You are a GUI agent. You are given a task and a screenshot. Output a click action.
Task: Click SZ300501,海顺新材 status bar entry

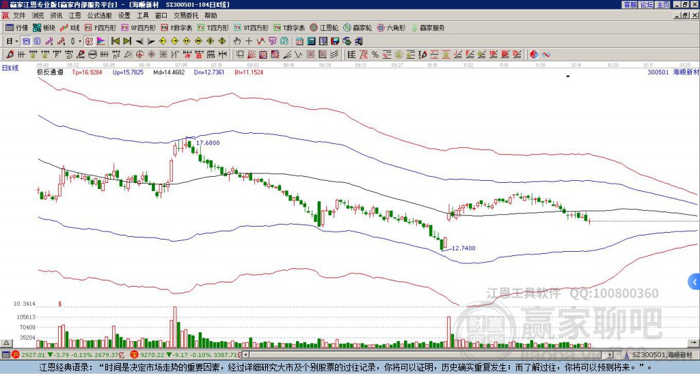point(662,355)
